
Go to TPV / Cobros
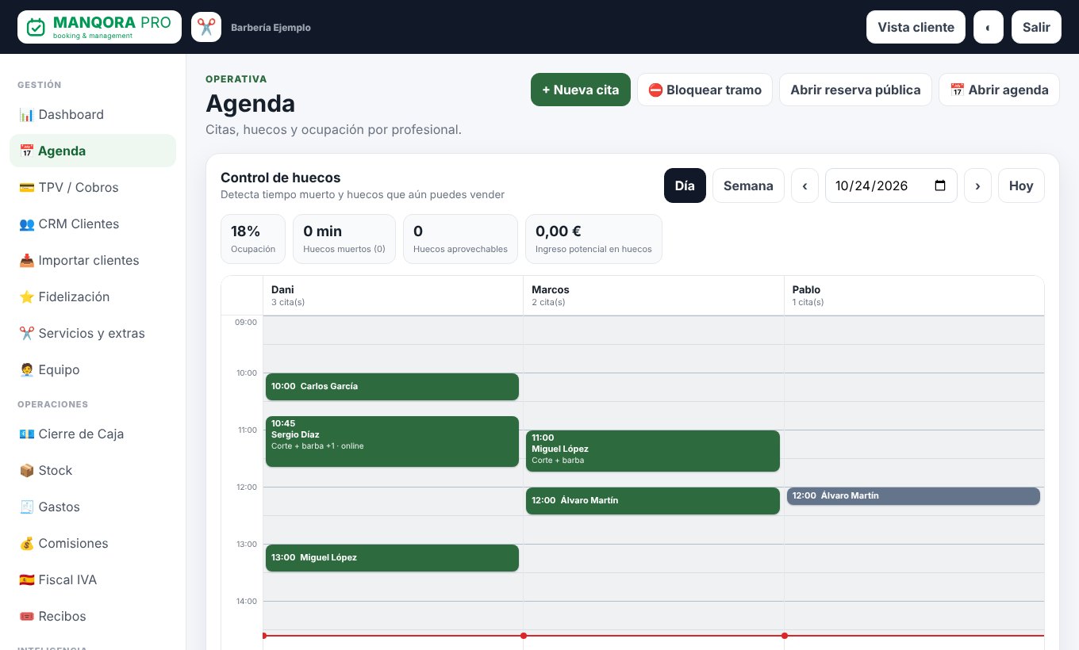(x=93, y=187)
